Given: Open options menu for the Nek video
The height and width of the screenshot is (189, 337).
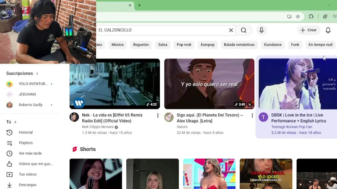Looking at the screenshot, I should 158,115.
